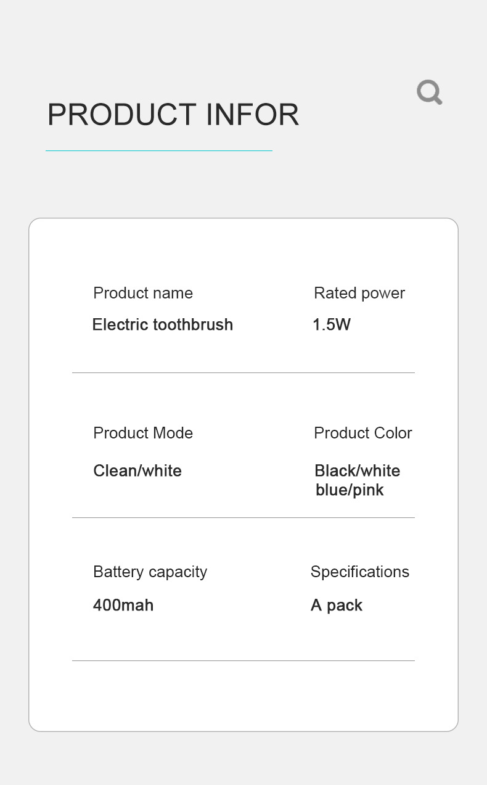Click the magnifying glass search icon
Image resolution: width=487 pixels, height=785 pixels.
click(430, 92)
